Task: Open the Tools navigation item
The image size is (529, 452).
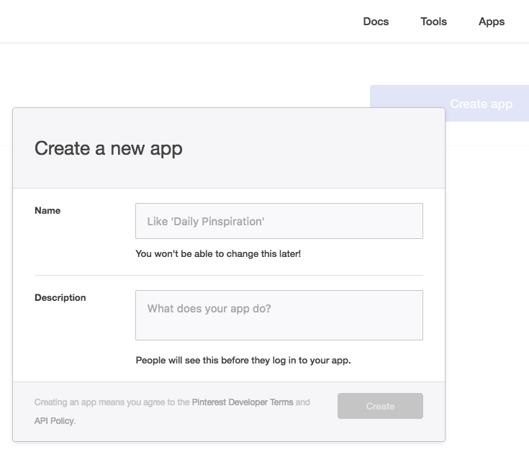Action: pos(433,22)
